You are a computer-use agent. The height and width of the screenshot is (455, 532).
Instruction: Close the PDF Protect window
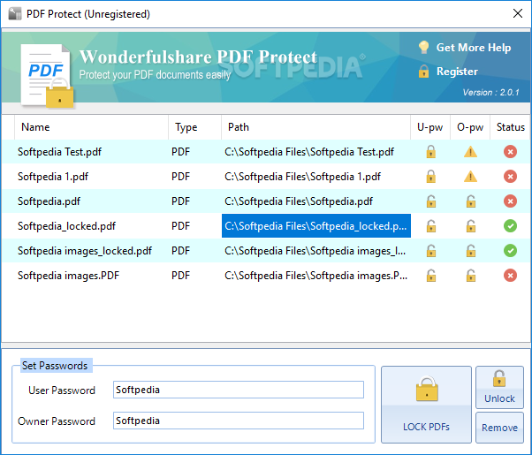[518, 13]
